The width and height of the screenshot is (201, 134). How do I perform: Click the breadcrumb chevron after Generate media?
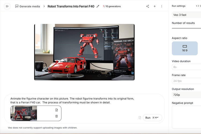tap(44, 6)
